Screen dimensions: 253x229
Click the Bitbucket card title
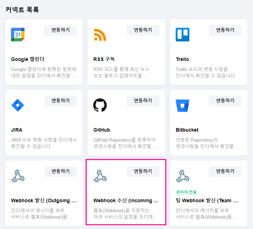click(187, 130)
